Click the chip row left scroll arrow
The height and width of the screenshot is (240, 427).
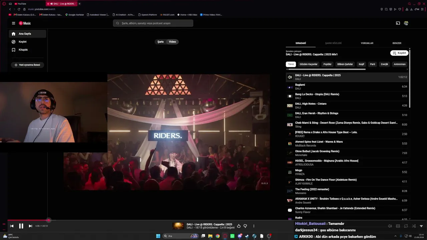(x=287, y=69)
